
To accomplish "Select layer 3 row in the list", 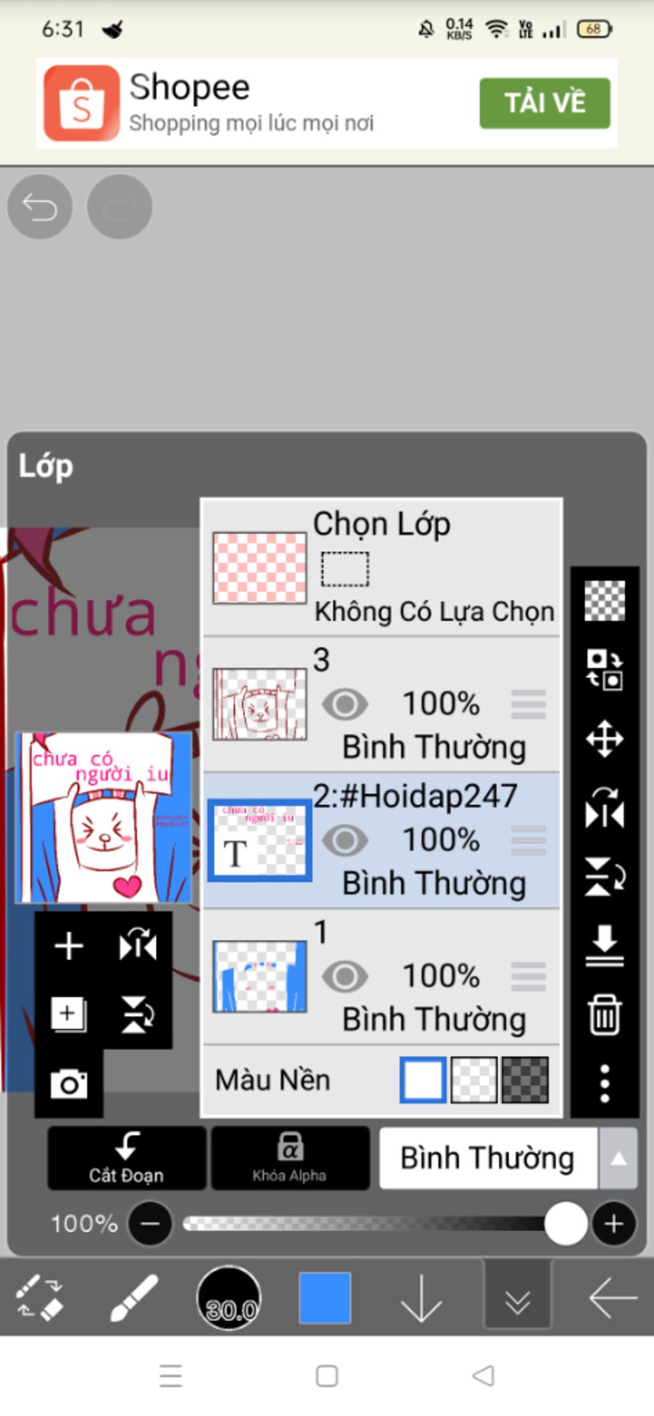I will click(x=381, y=704).
